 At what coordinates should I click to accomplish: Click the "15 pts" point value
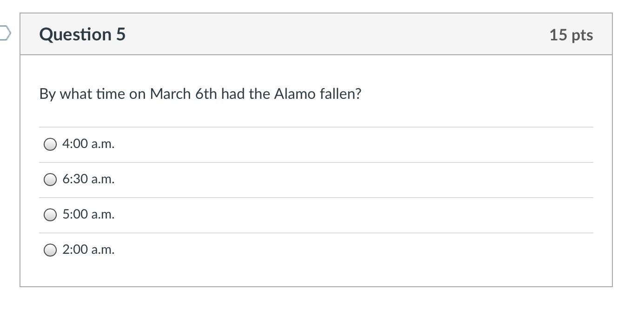pyautogui.click(x=571, y=35)
